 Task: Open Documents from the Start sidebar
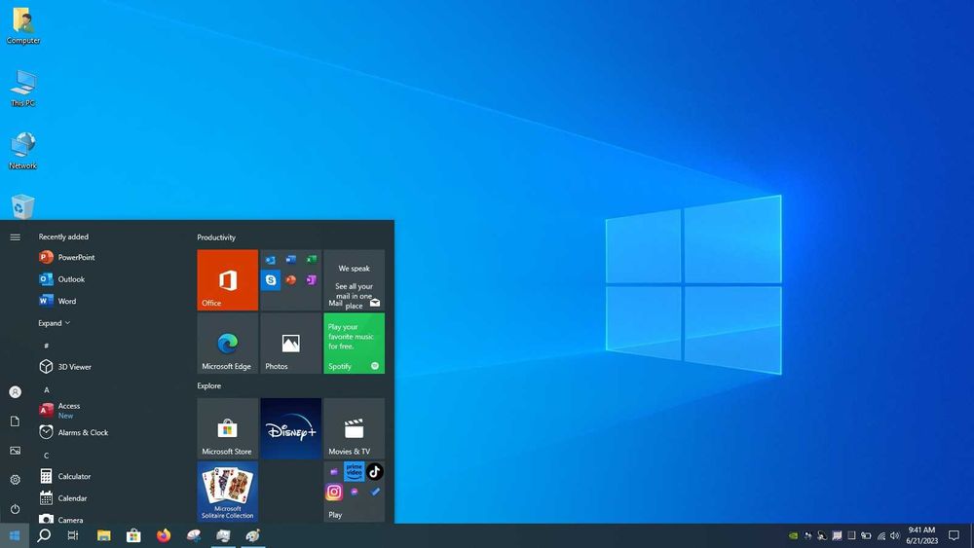click(x=15, y=421)
